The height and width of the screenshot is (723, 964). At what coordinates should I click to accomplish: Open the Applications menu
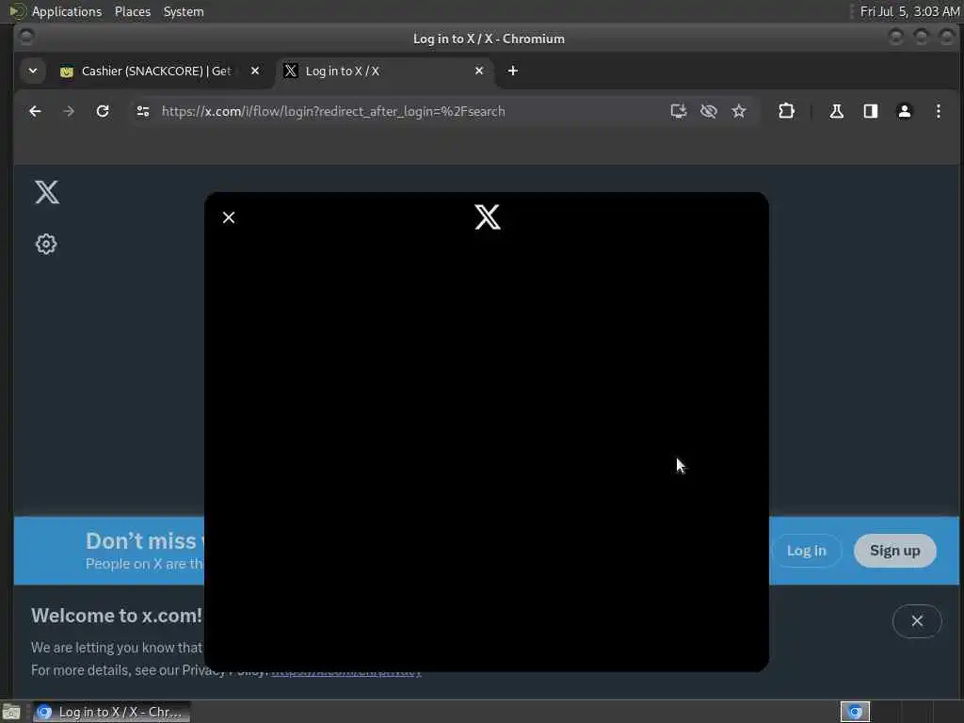(67, 11)
